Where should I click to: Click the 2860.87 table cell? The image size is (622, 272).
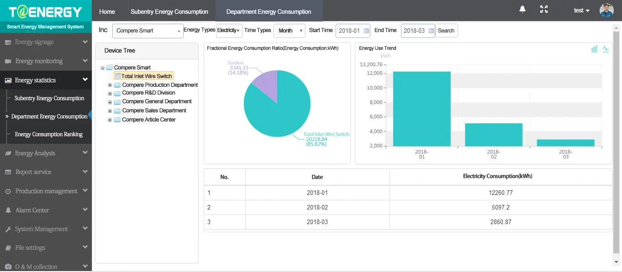[501, 222]
